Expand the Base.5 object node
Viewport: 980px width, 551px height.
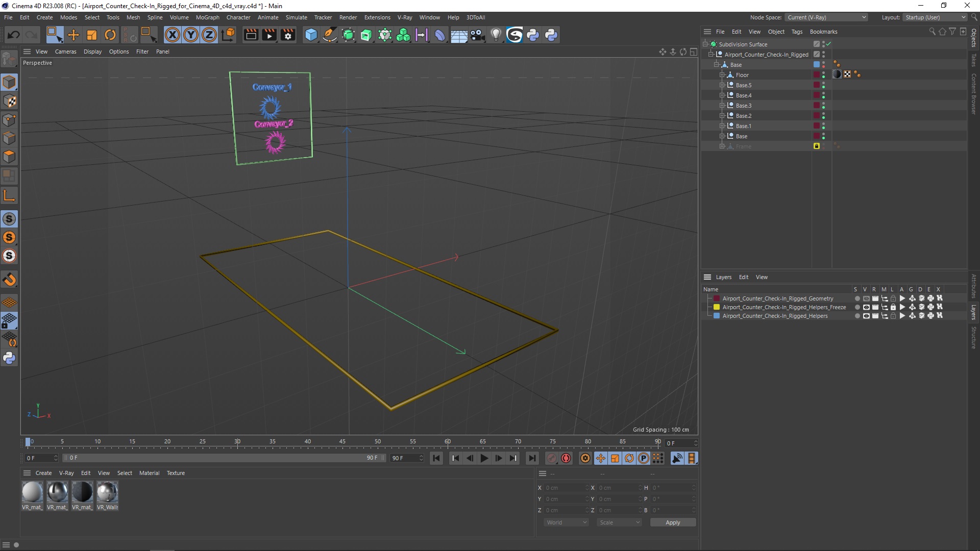point(722,85)
